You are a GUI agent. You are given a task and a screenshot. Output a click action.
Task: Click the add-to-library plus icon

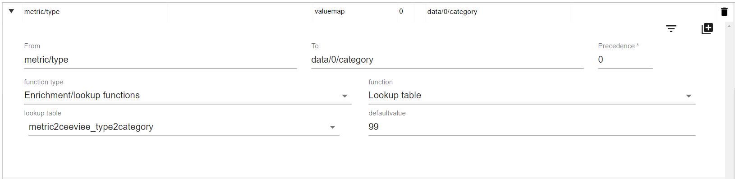point(707,29)
